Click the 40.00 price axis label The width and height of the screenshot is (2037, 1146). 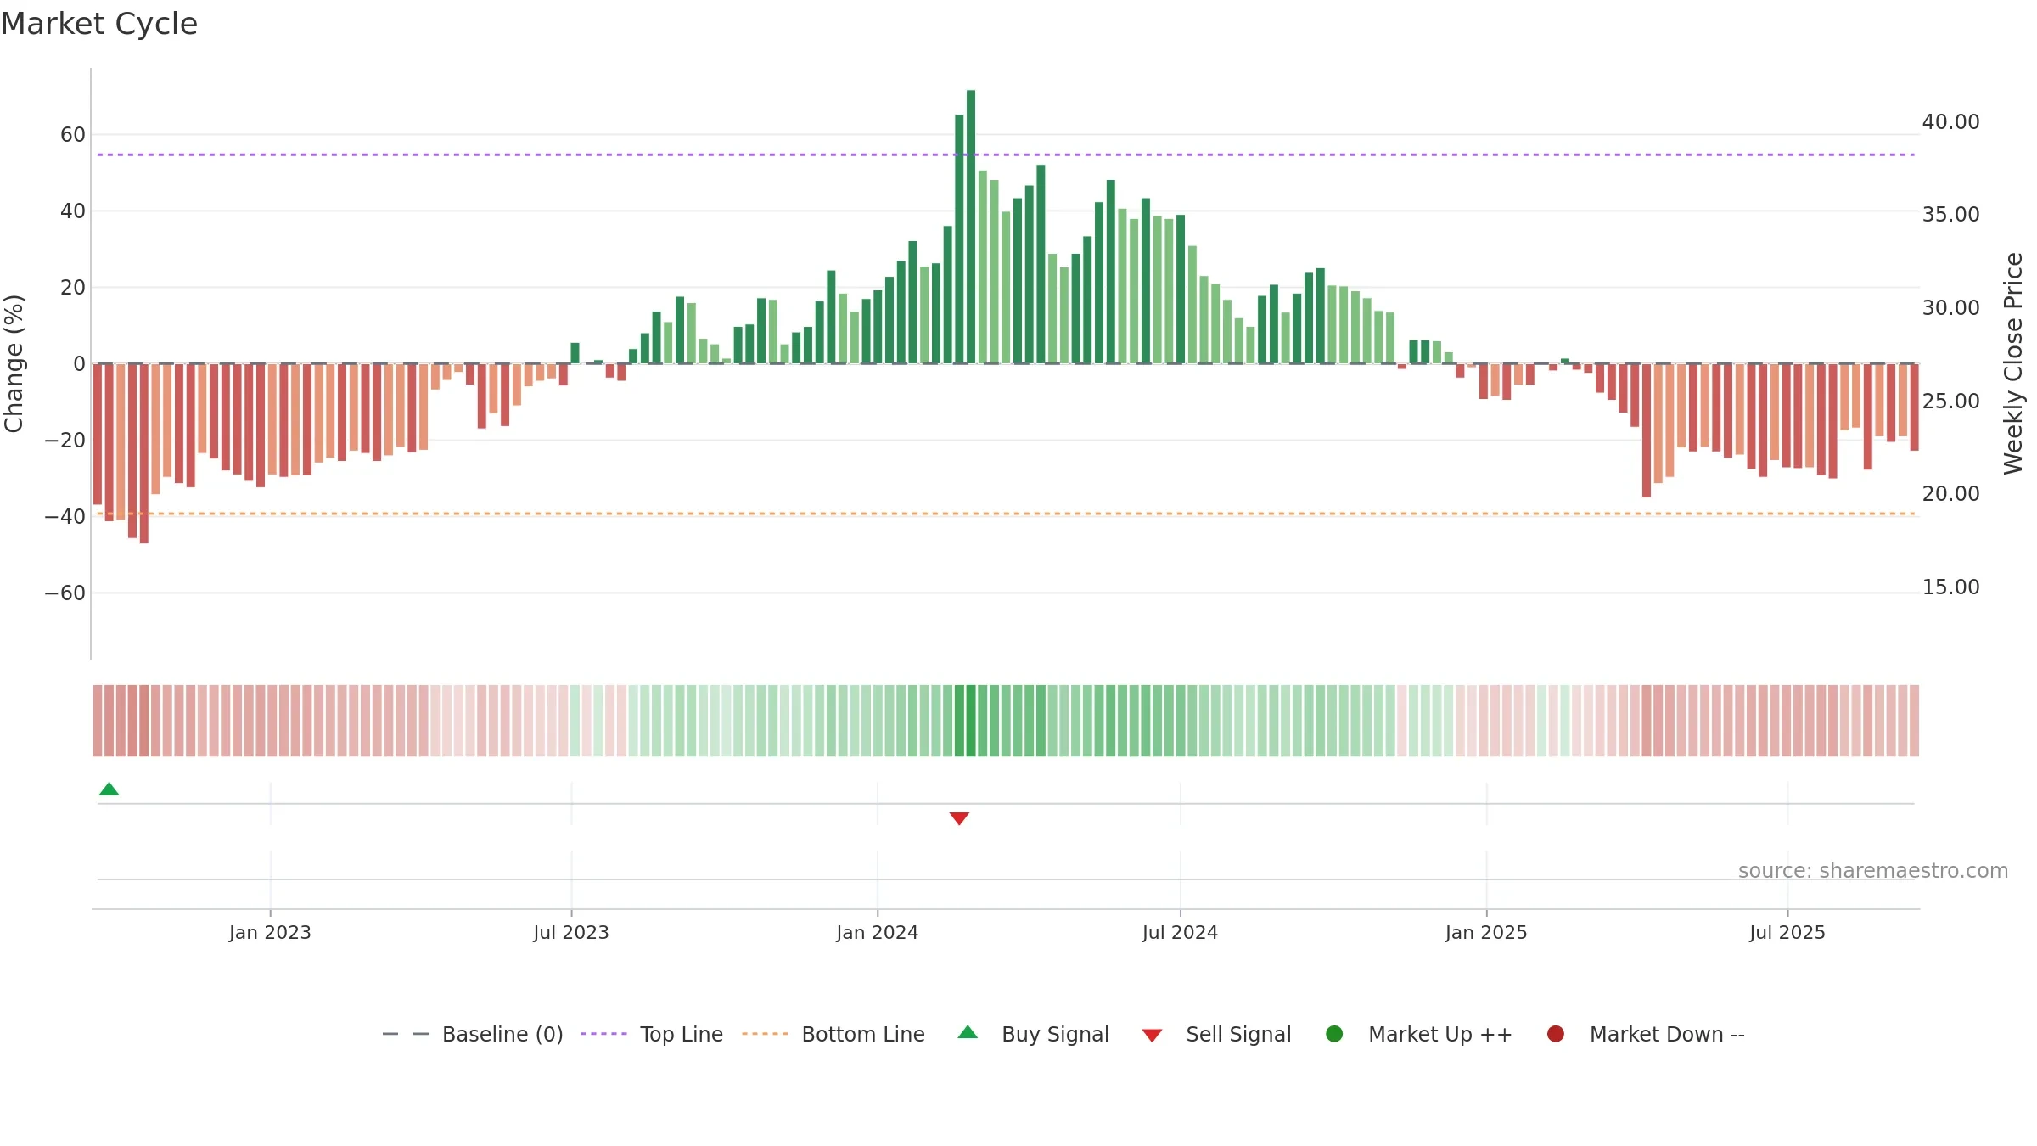pos(1950,122)
